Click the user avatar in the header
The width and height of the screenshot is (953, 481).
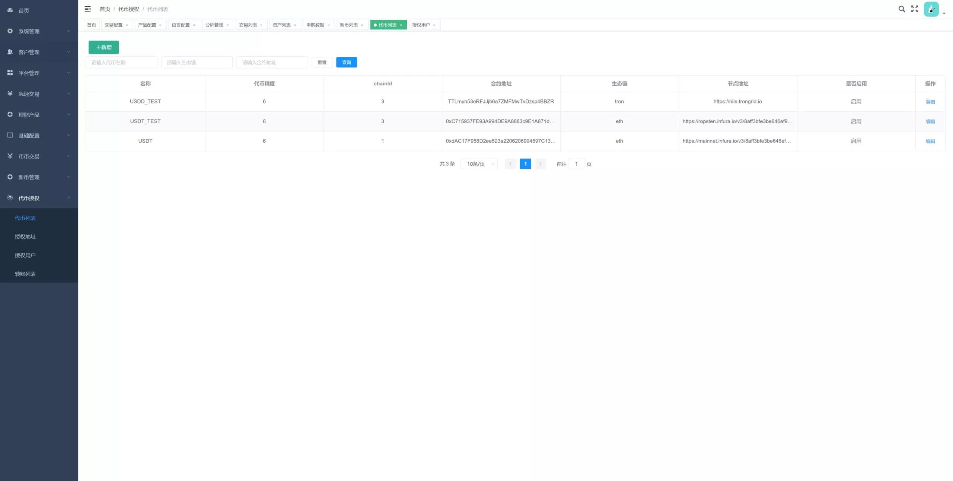pos(931,9)
